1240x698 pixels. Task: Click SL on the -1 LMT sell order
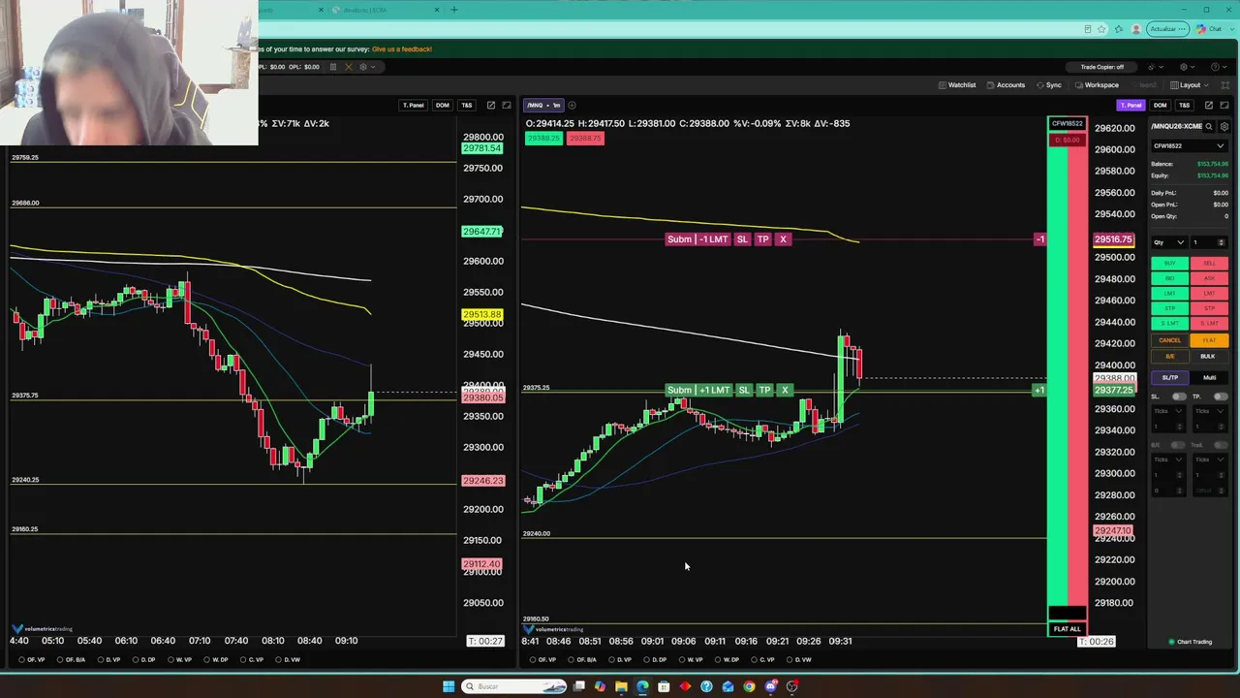742,239
